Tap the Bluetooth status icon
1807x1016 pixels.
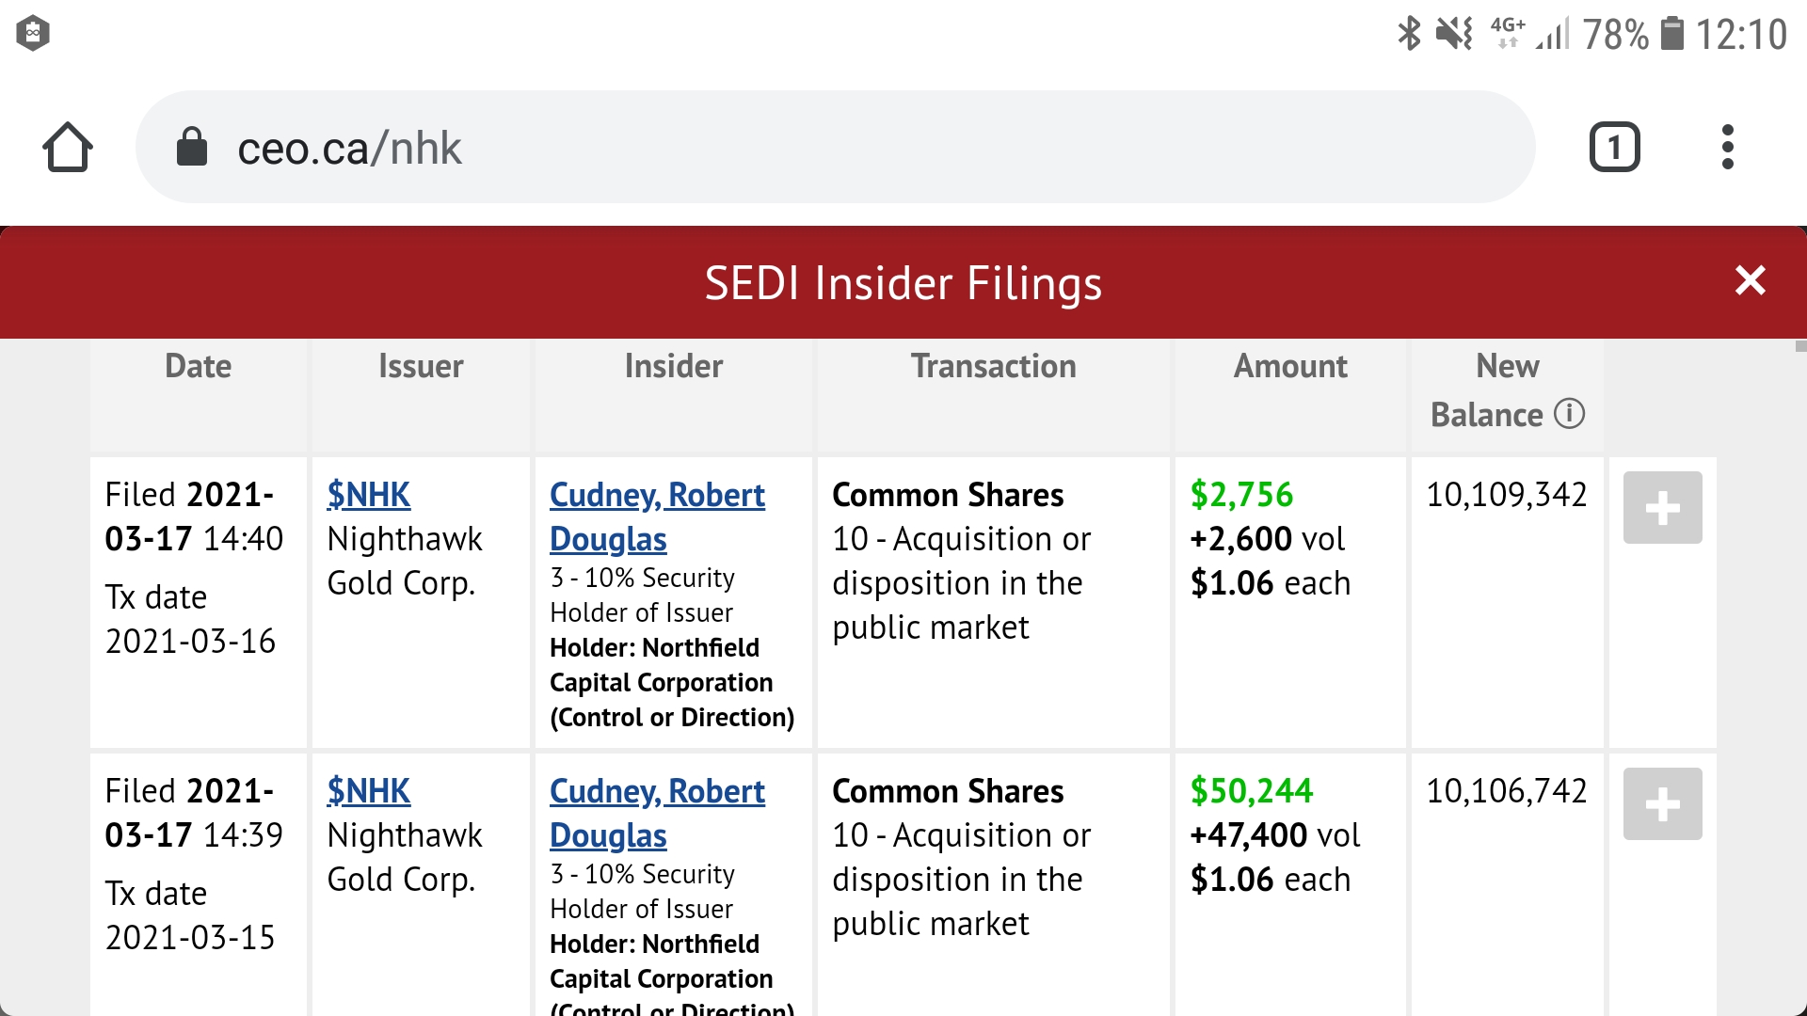(1409, 34)
